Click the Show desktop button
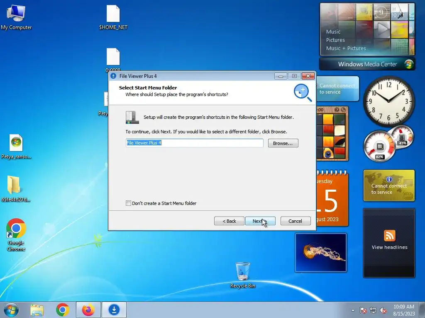 (x=422, y=310)
